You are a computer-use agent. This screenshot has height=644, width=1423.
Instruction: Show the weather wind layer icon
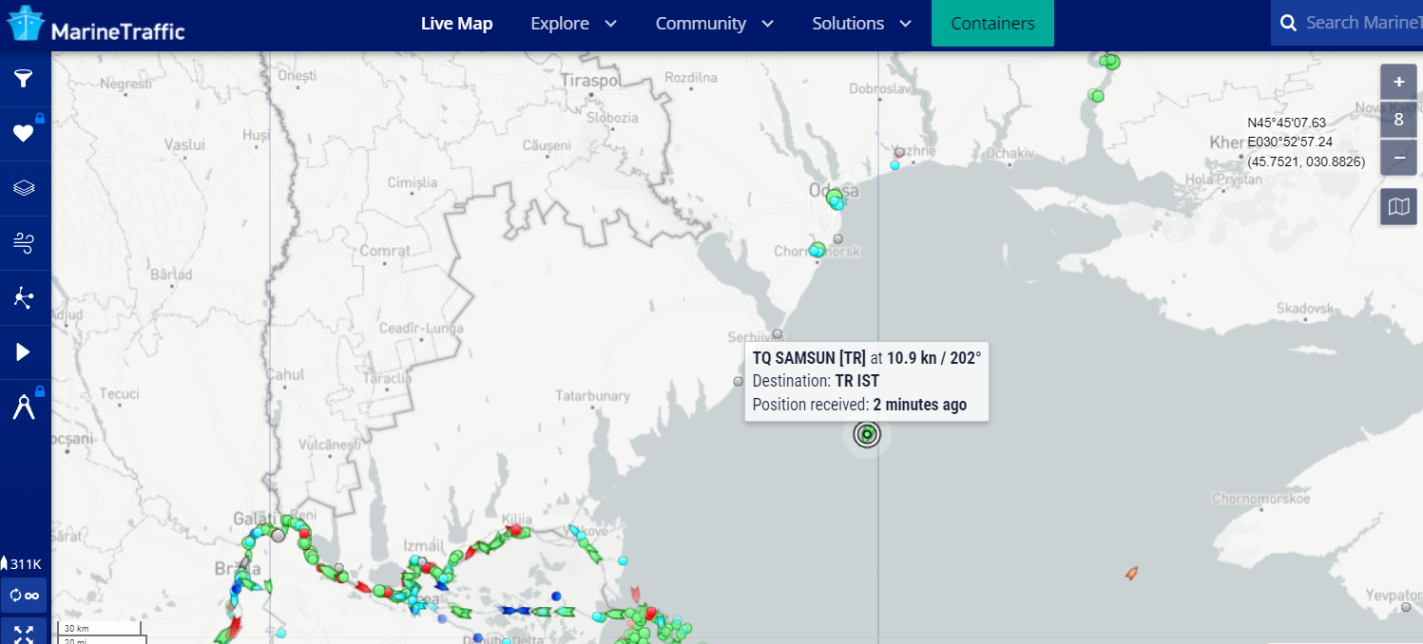point(24,243)
